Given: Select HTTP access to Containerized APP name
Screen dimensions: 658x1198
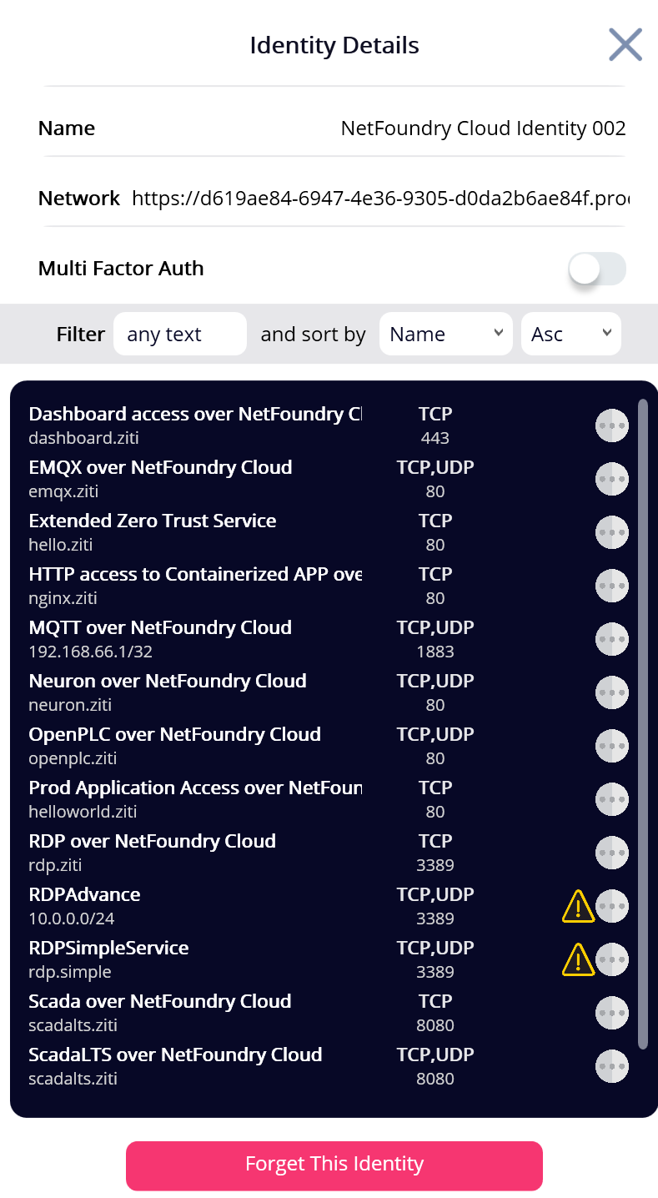Looking at the screenshot, I should tap(195, 574).
